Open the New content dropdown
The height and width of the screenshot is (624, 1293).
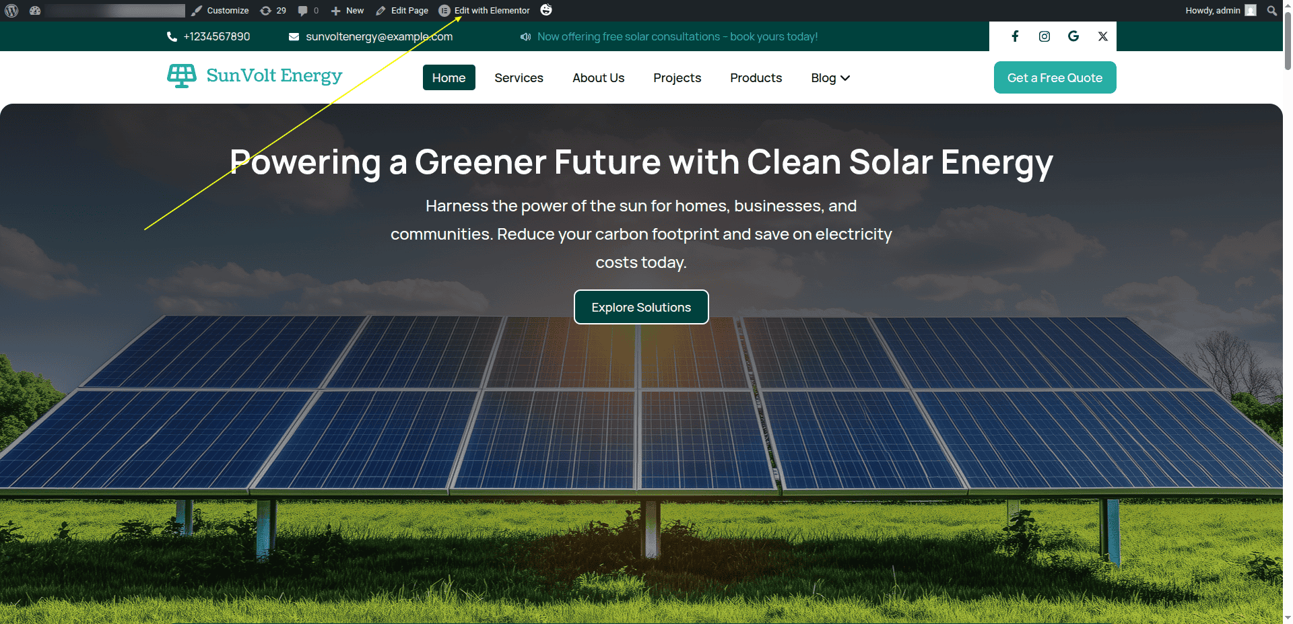347,11
